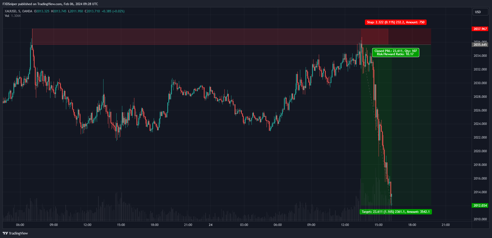Click the 24 date marker on time axis
The width and height of the screenshot is (492, 238).
pos(210,225)
